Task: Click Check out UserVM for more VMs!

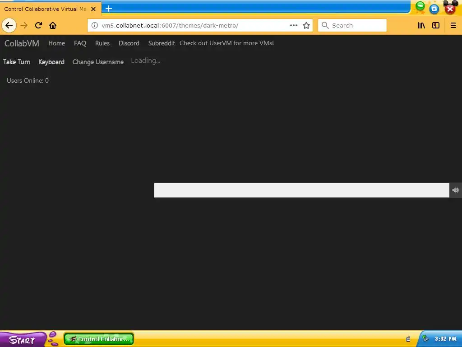Action: pos(226,43)
